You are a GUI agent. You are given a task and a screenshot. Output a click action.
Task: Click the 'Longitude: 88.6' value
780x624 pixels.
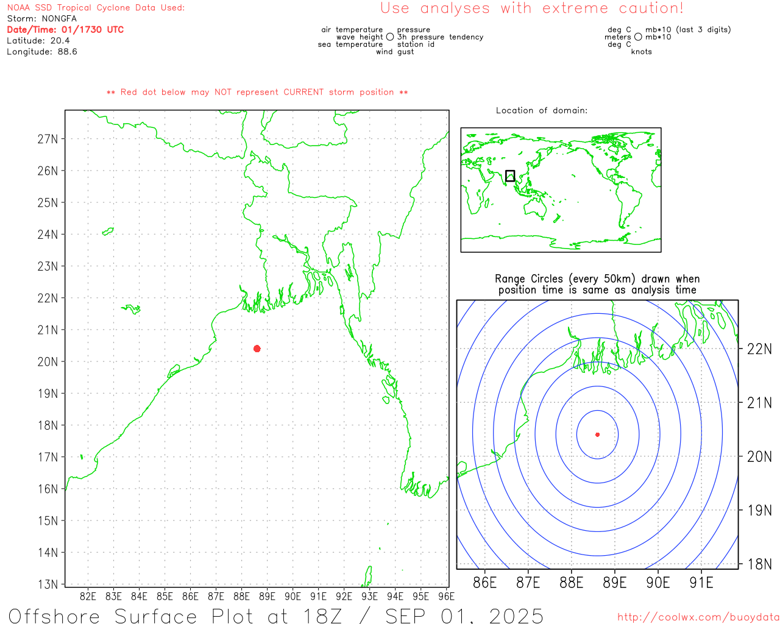click(x=42, y=52)
